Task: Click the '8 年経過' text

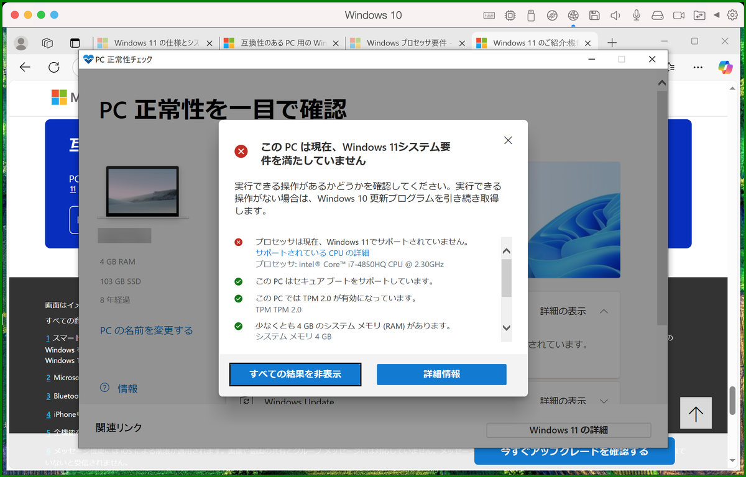Action: [115, 300]
